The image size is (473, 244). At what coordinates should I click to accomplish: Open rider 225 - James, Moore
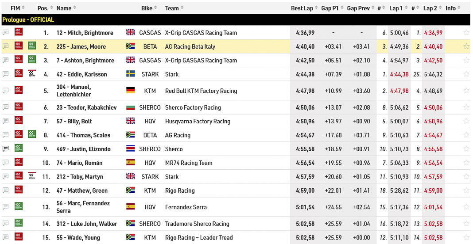(81, 47)
